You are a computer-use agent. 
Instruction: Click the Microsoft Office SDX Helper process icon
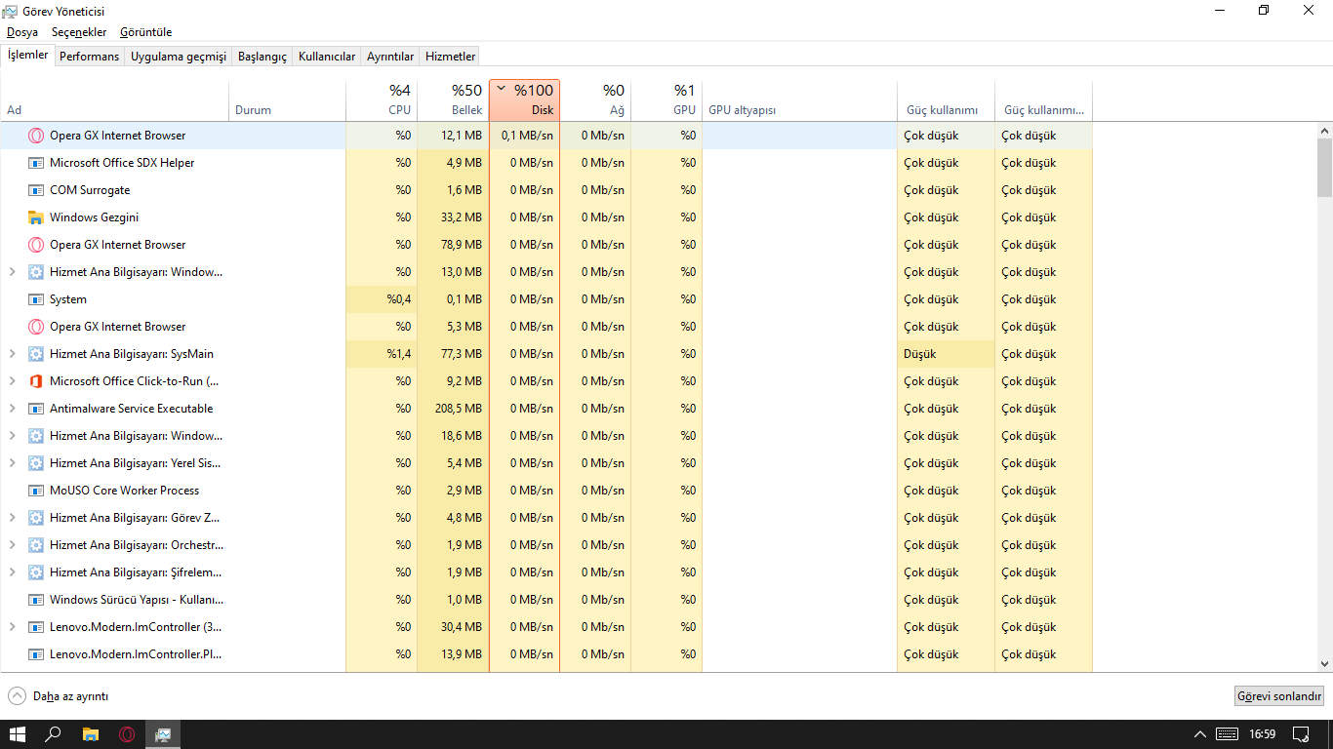[36, 163]
